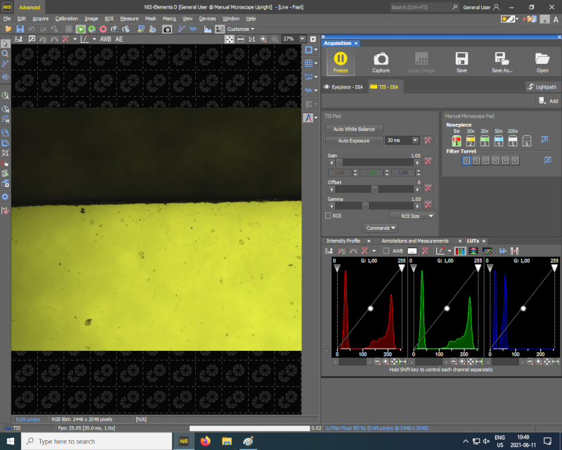Click the fit width icon above image
Screen dimensions: 562x450
point(240,39)
